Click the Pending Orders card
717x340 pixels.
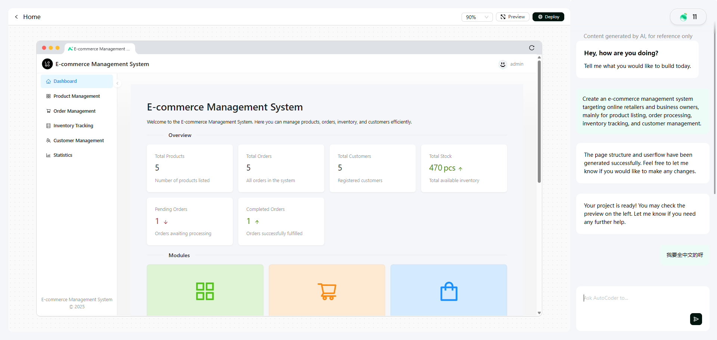(190, 221)
